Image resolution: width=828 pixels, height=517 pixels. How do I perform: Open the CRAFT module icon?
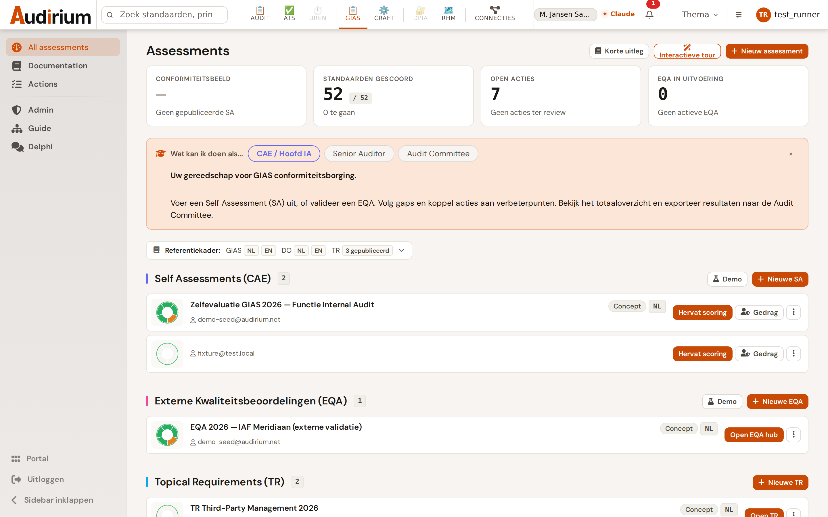(384, 14)
